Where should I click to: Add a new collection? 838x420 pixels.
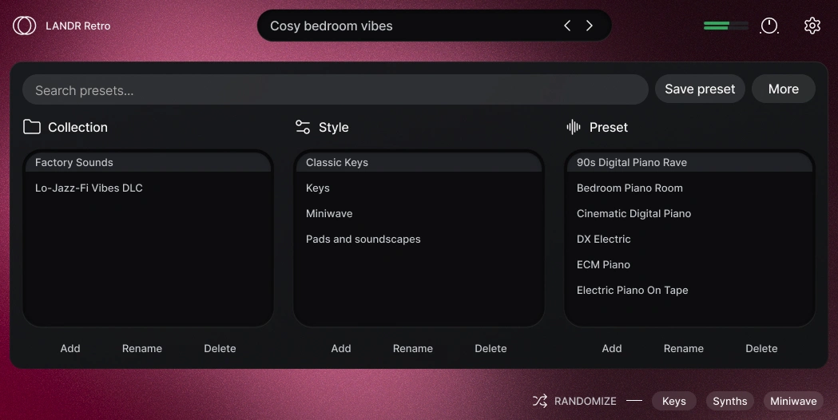point(70,348)
